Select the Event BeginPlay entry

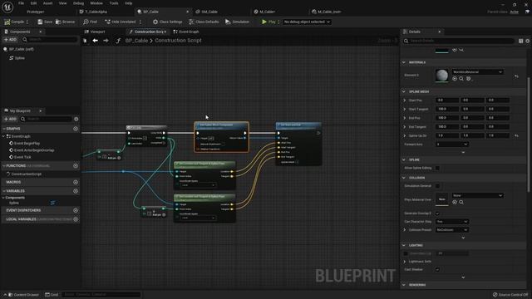[x=27, y=144]
